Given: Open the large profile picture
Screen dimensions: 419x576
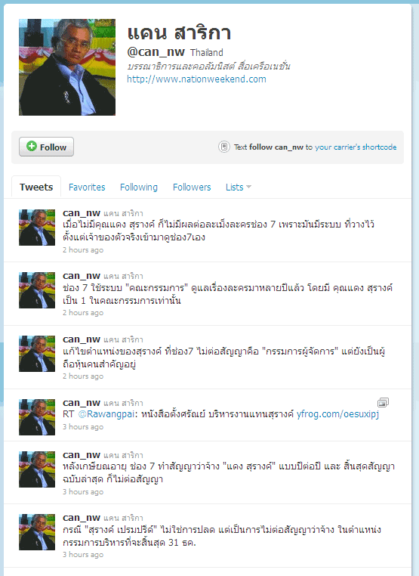Looking at the screenshot, I should click(x=67, y=67).
